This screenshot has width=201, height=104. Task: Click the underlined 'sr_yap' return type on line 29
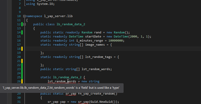pyautogui.click(x=71, y=94)
